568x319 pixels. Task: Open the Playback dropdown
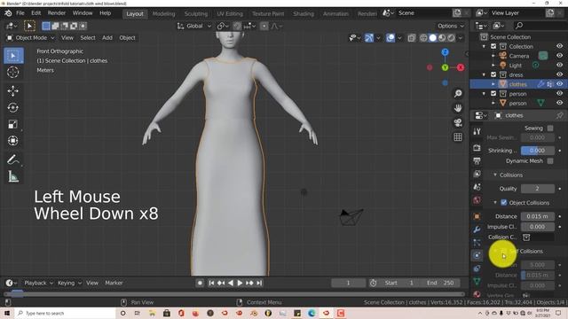(x=38, y=283)
